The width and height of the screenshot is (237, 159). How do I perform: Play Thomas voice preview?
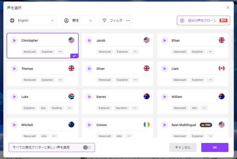click(14, 69)
